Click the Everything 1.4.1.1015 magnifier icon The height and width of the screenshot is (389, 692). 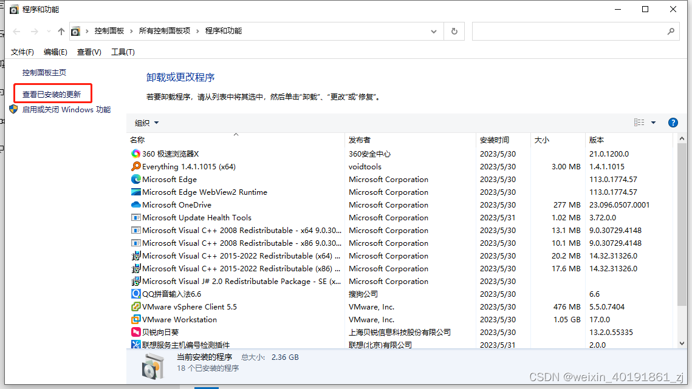pyautogui.click(x=136, y=166)
